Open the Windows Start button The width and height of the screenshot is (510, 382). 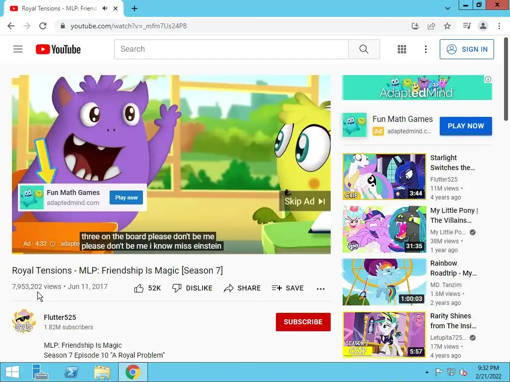[12, 372]
